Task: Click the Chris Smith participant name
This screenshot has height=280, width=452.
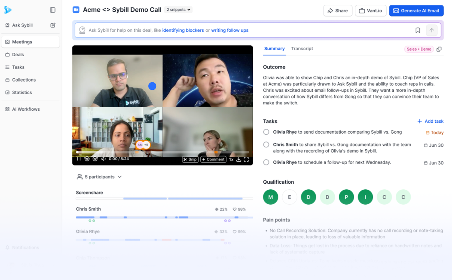Action: [x=88, y=209]
